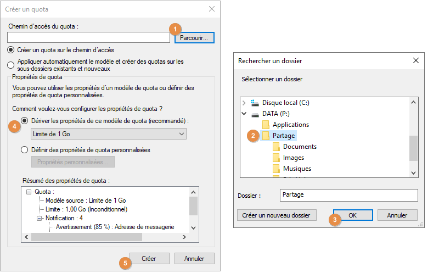Click the folder tree scrollbar thumb
The image size is (439, 273).
pos(413,148)
